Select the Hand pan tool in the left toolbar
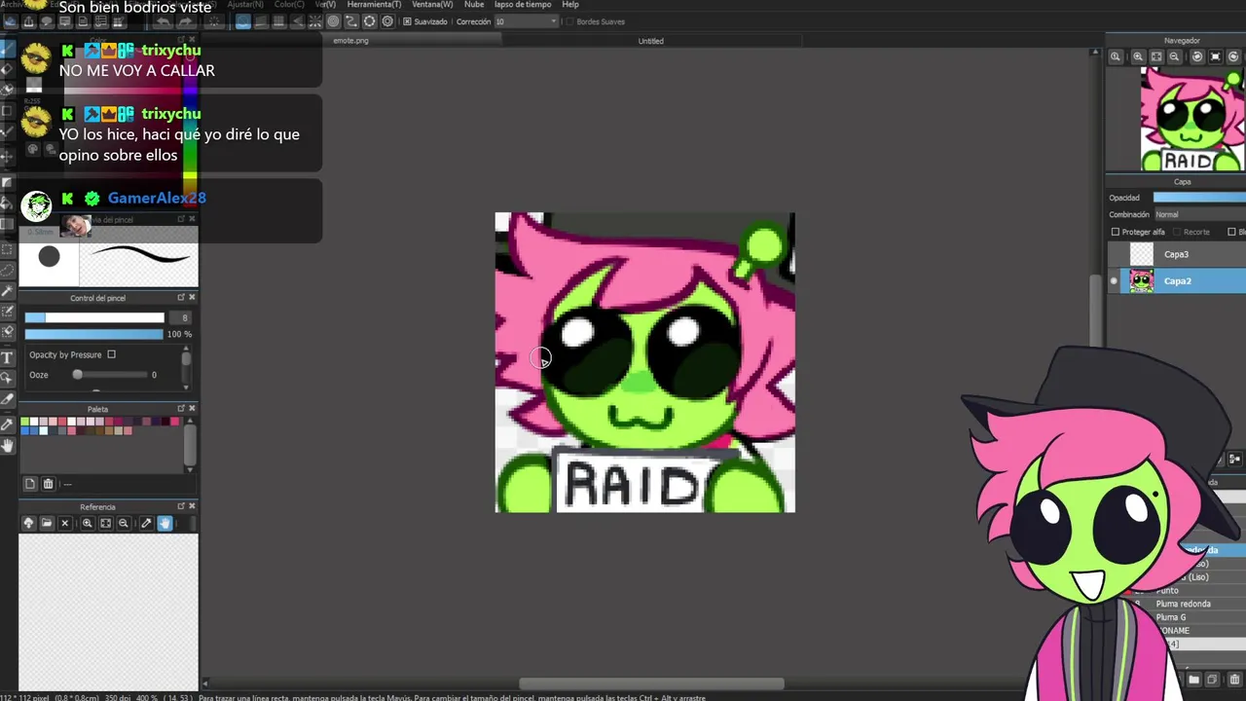 pos(8,445)
